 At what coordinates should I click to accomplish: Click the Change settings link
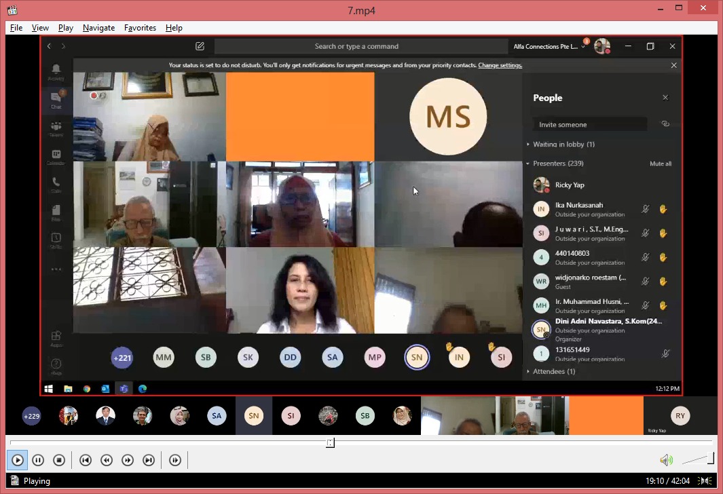coord(500,65)
